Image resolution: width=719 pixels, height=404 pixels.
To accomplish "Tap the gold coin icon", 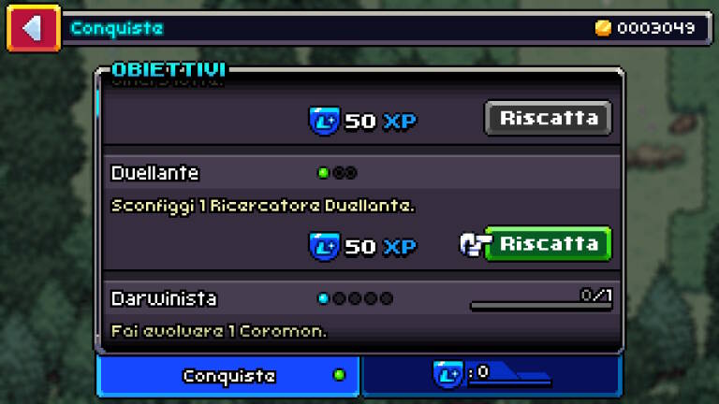I will click(x=603, y=28).
